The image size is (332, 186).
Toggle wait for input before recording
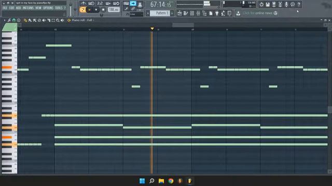tap(91, 4)
